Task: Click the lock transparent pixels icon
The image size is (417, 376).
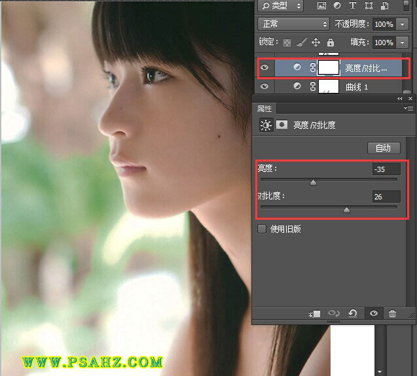Action: 287,43
